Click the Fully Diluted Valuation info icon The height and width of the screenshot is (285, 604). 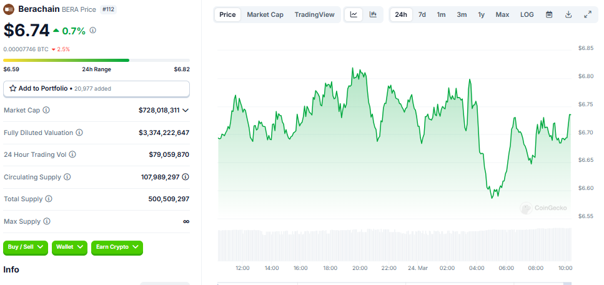pos(79,132)
